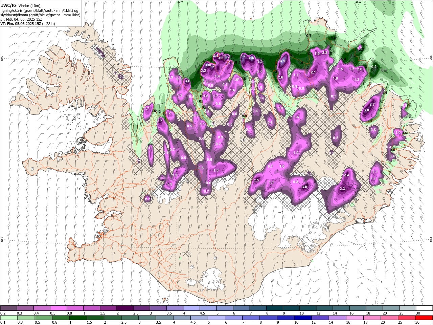Choose the white 30 swatch in upper legend
Screen dimensions: 433x325
(424, 308)
